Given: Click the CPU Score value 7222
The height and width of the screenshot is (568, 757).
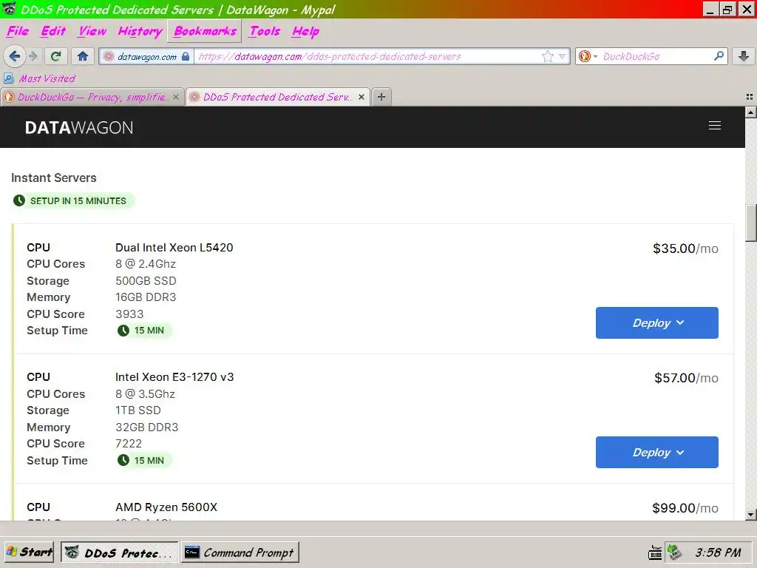Looking at the screenshot, I should [x=129, y=444].
